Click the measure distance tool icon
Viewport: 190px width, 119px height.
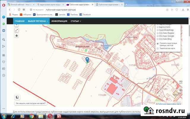click(17, 30)
